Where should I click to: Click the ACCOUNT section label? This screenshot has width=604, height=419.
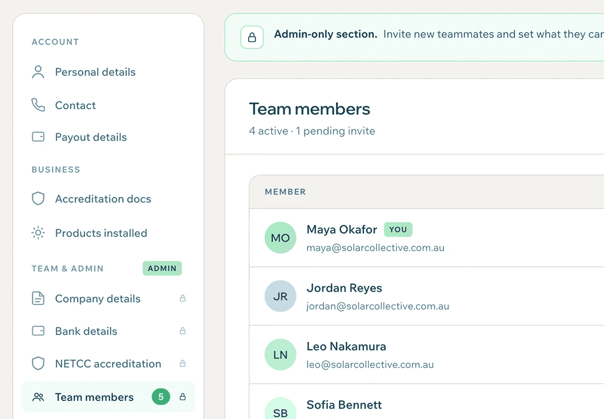(x=55, y=42)
